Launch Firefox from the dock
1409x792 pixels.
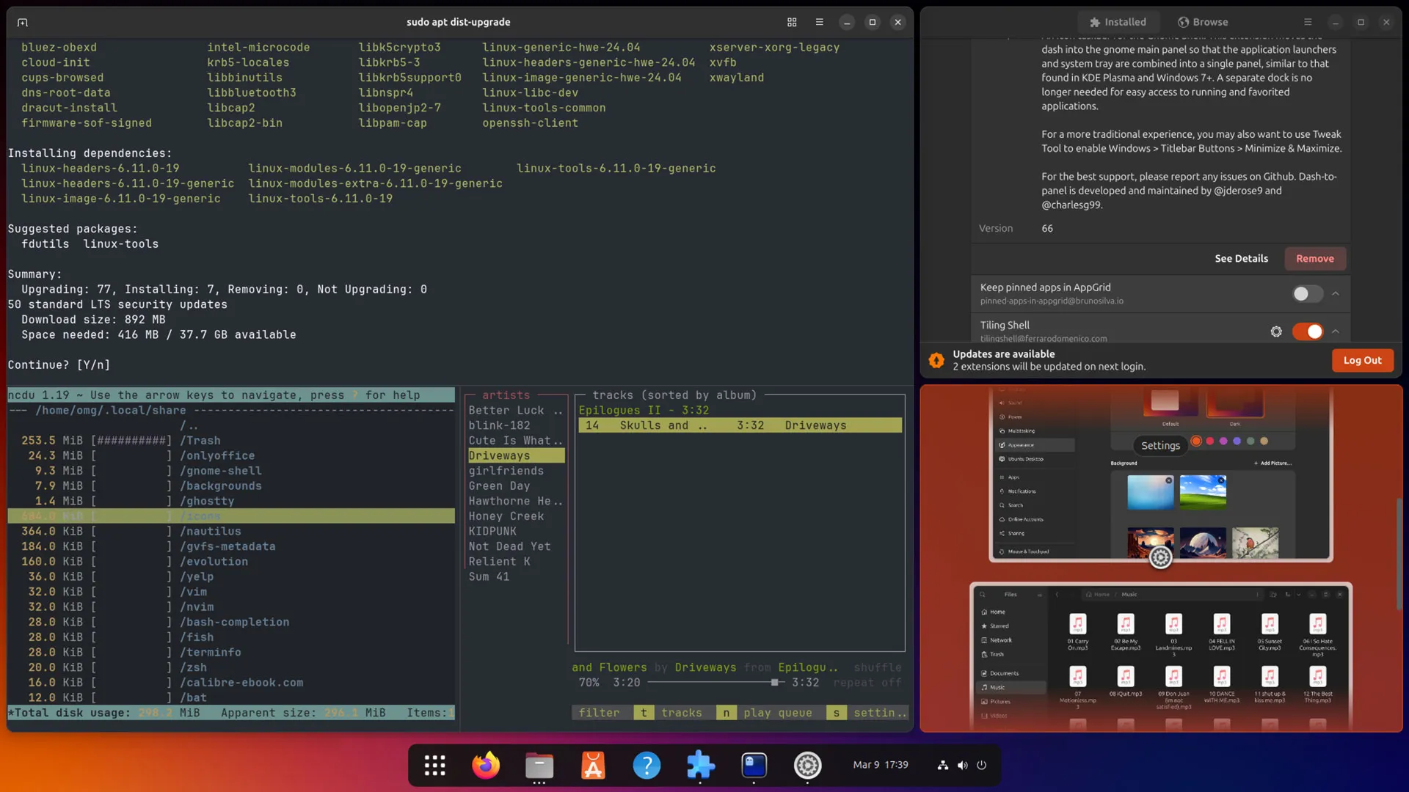[486, 766]
